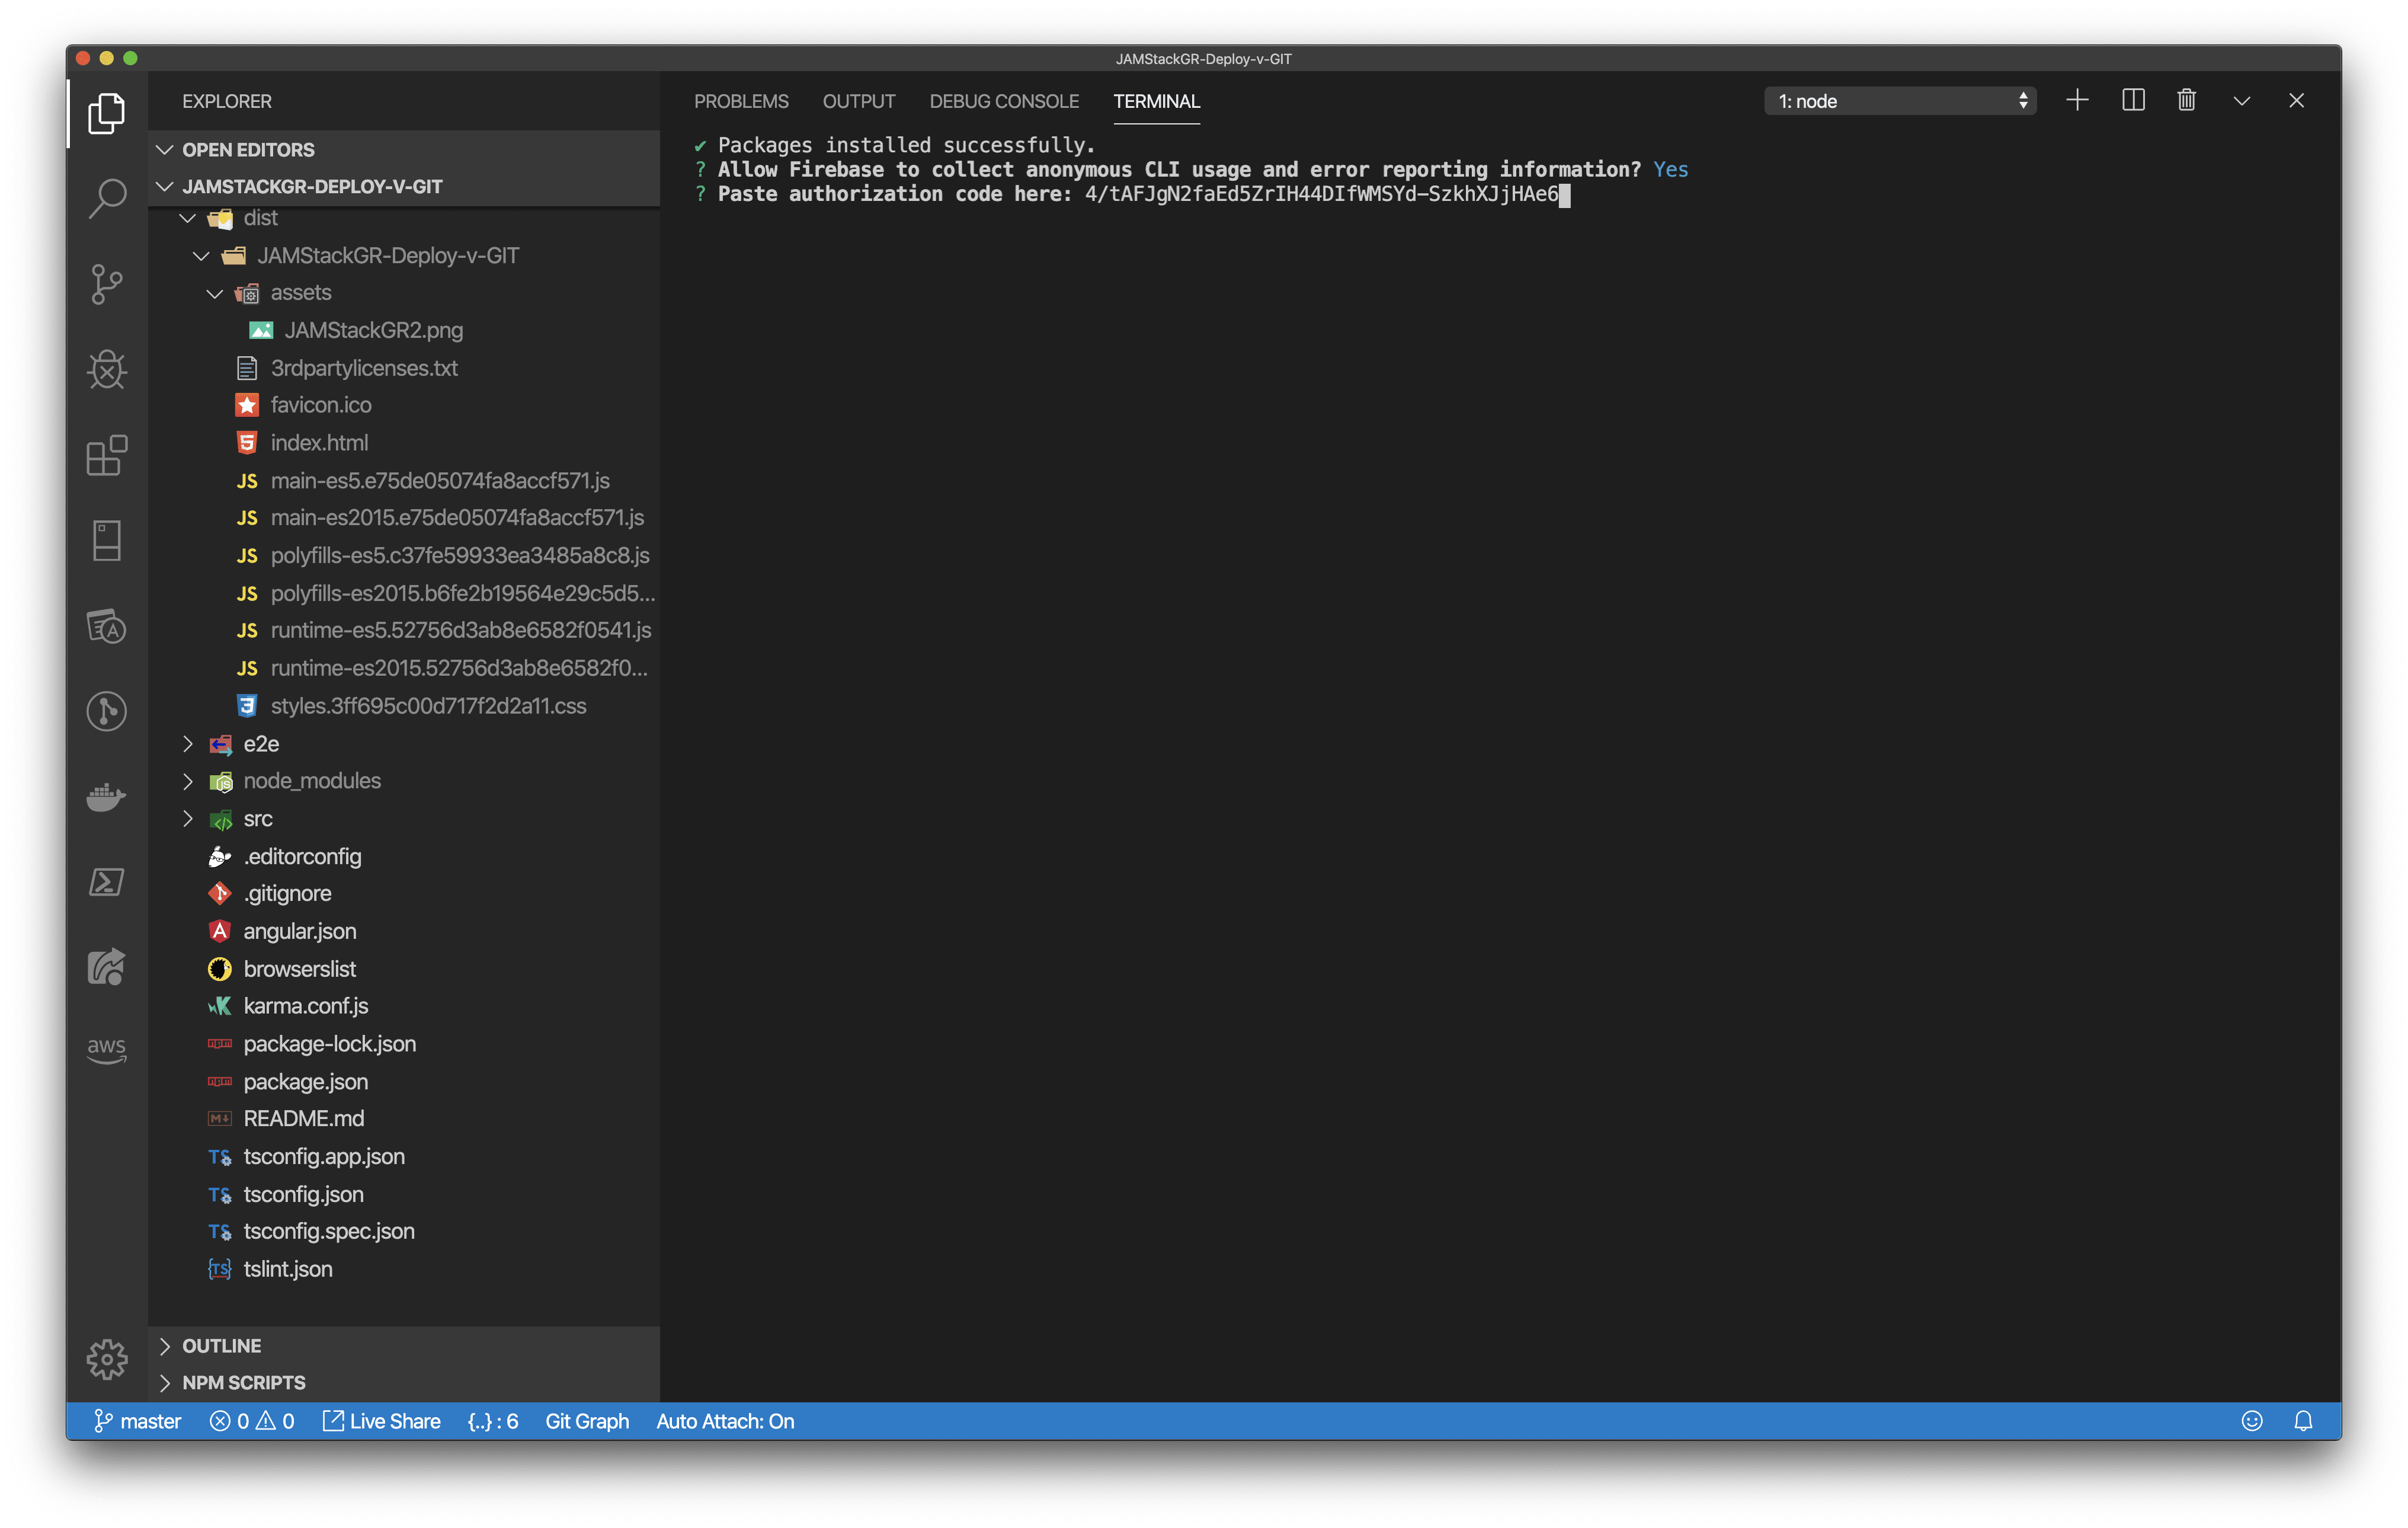Open browserslist file

tap(404, 969)
